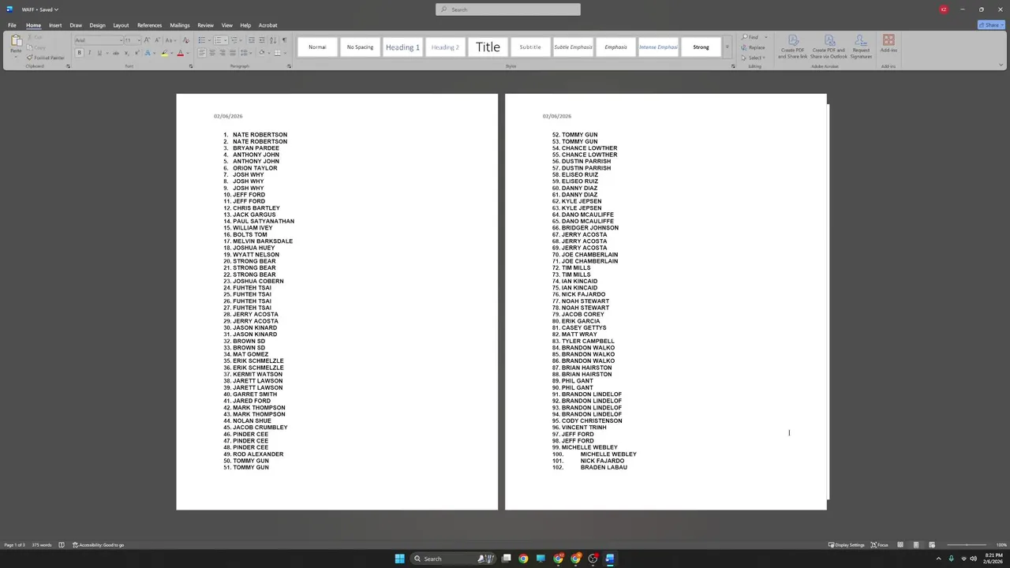Click the Share button
Screen dimensions: 1010x568
[x=990, y=25]
